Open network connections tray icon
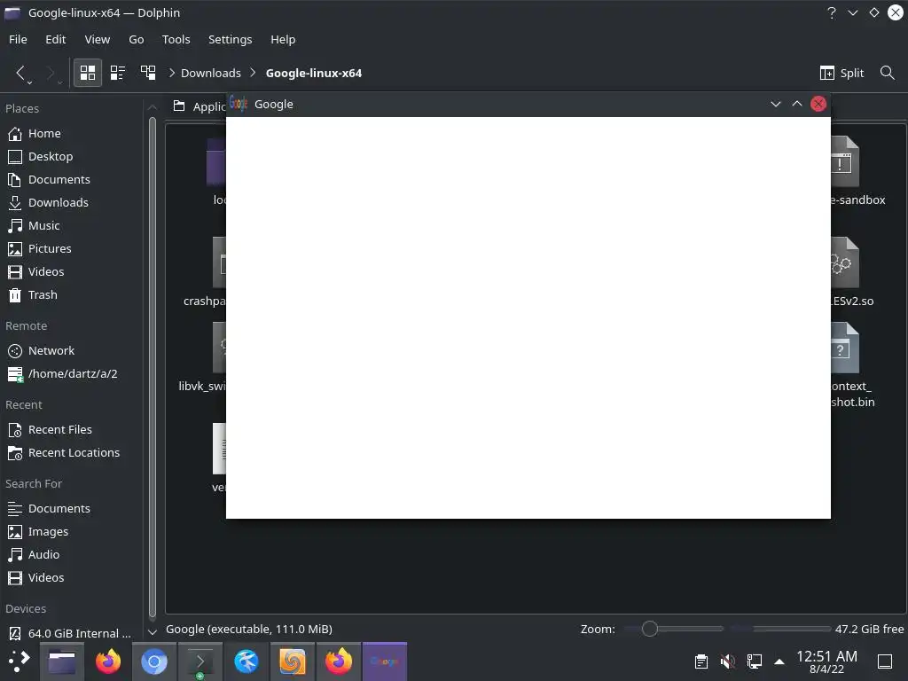The image size is (908, 681). pyautogui.click(x=754, y=661)
